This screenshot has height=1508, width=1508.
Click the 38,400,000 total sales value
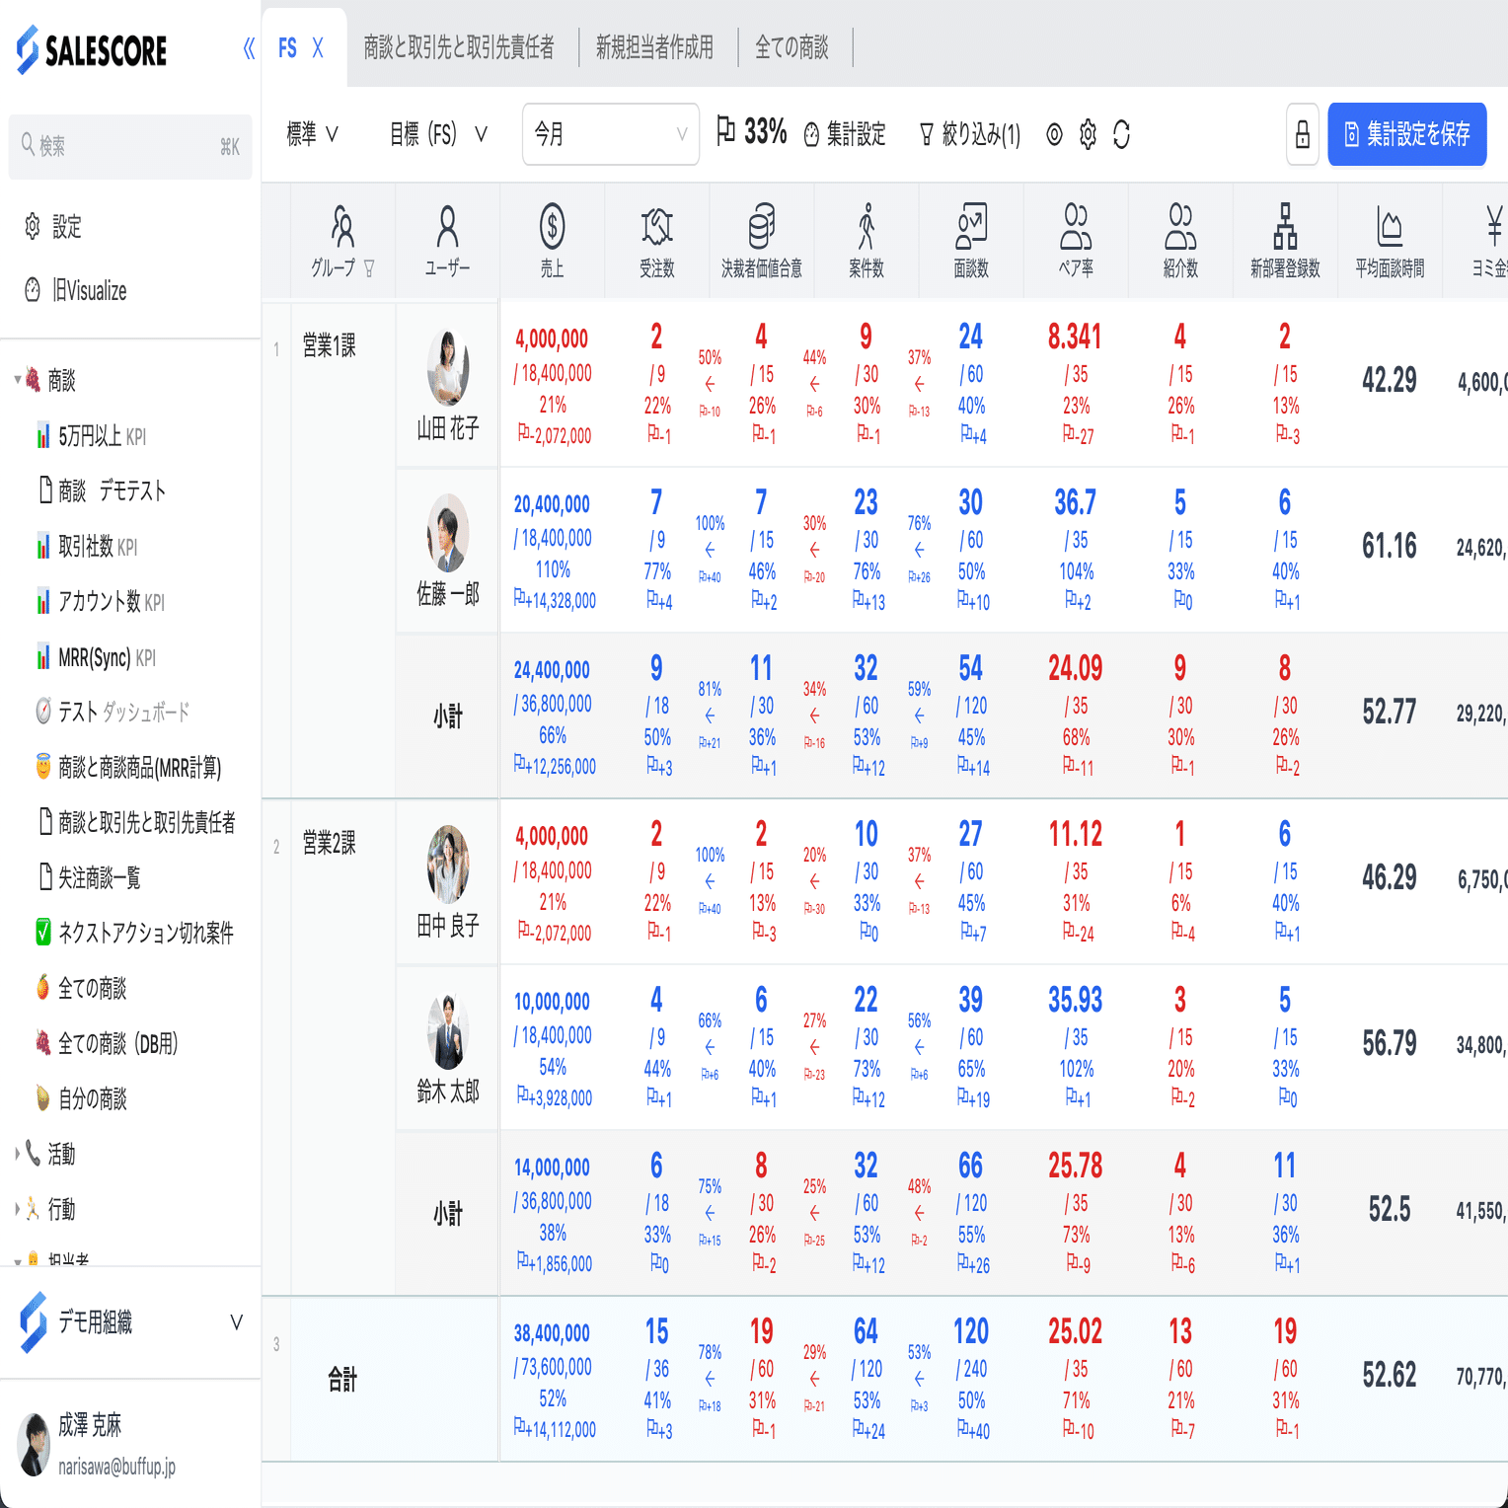(x=552, y=1333)
